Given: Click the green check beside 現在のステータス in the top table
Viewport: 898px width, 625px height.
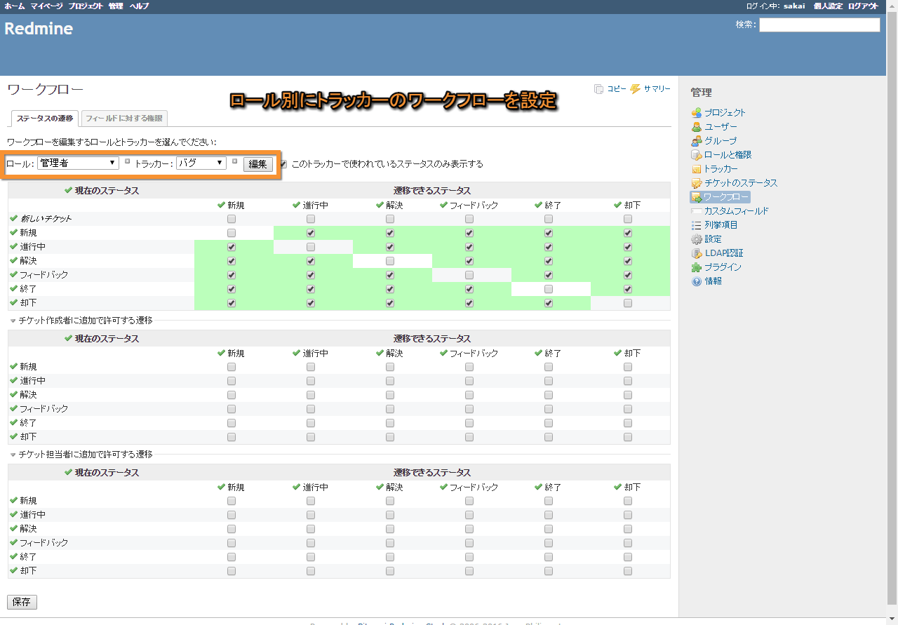Looking at the screenshot, I should pyautogui.click(x=68, y=190).
